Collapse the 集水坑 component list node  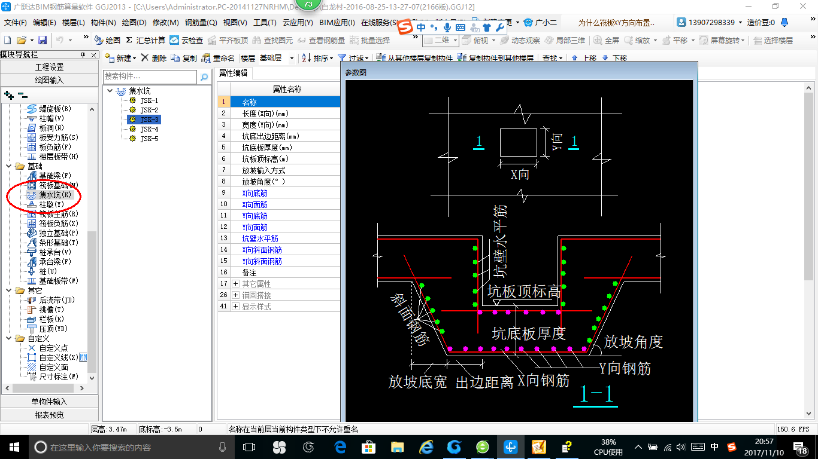coord(111,91)
